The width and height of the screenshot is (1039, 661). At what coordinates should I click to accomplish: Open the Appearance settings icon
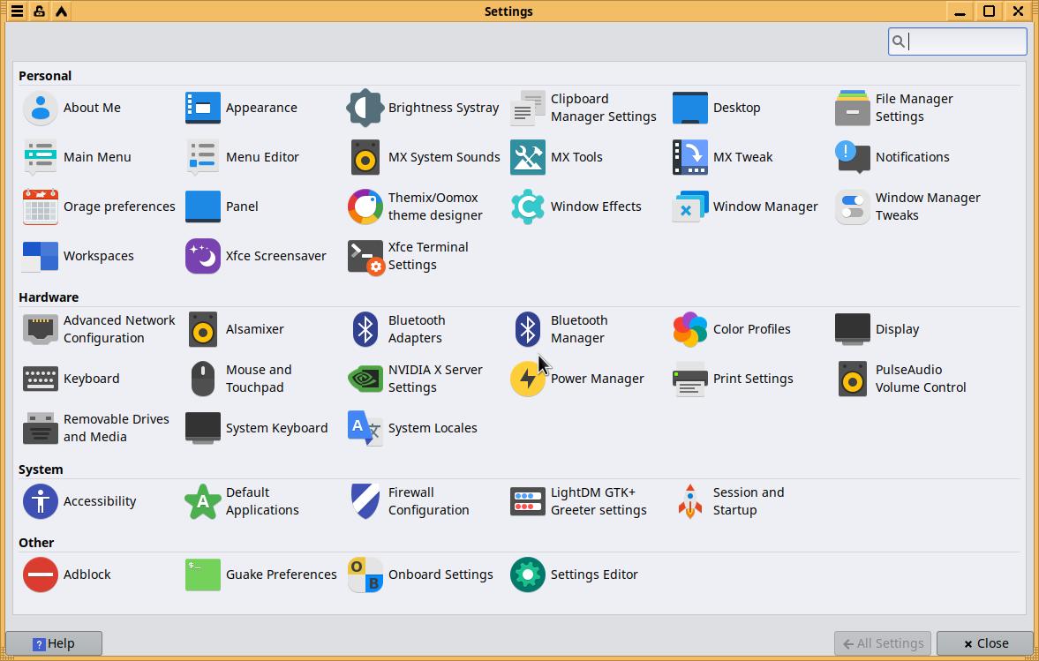pos(202,108)
